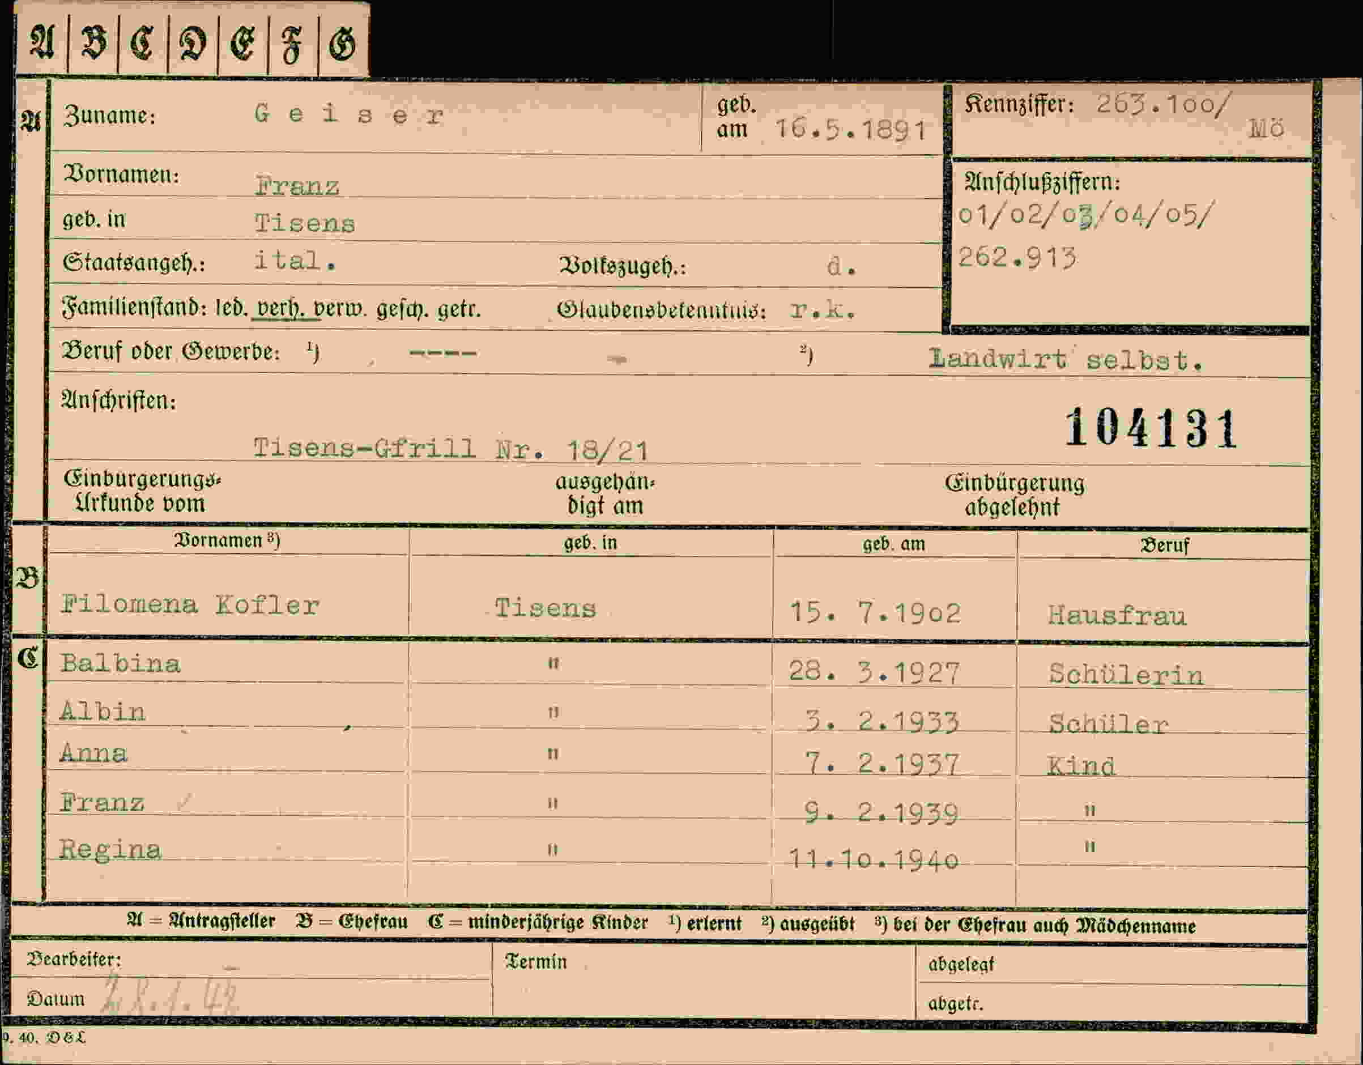
Task: Click the child name Franz in section C
Action: 102,802
